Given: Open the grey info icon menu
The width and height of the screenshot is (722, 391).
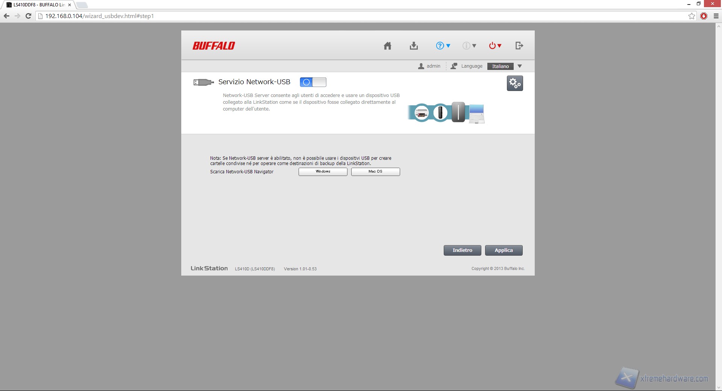Looking at the screenshot, I should click(469, 46).
